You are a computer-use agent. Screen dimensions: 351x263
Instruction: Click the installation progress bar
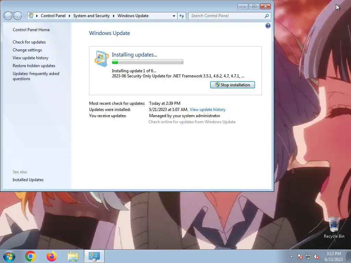point(147,62)
